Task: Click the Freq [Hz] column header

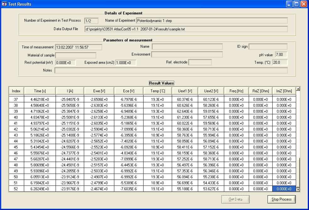Action: [236, 91]
